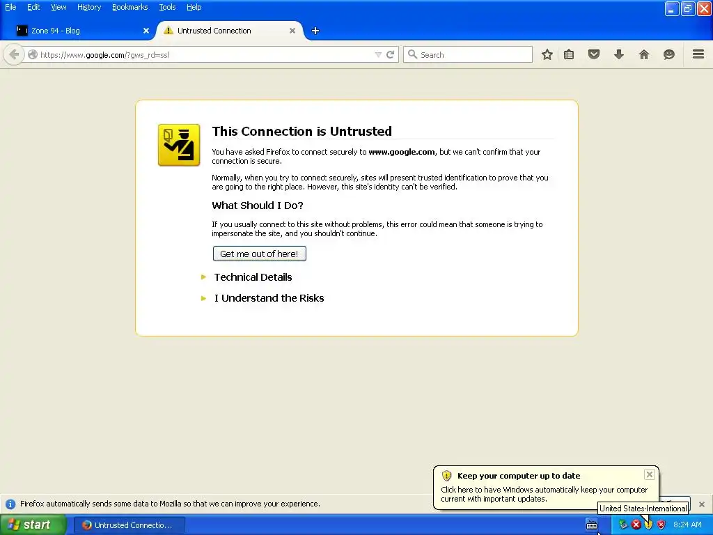The image size is (713, 535).
Task: Open the File menu
Action: (10, 7)
